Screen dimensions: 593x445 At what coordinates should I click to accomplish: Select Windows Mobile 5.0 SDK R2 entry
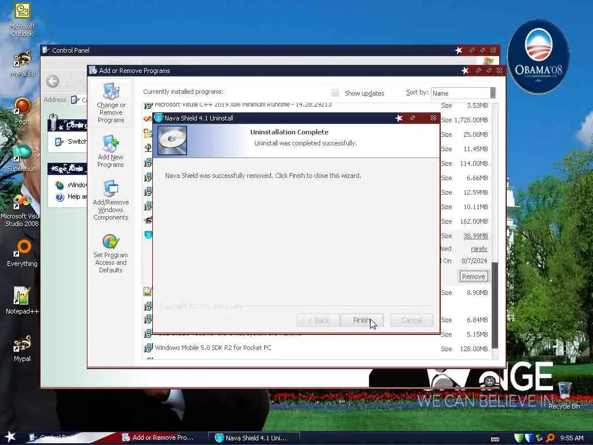click(x=213, y=348)
